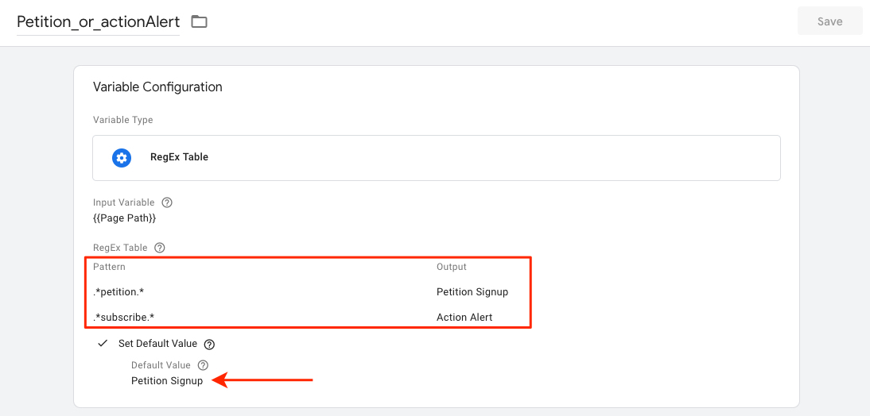The height and width of the screenshot is (416, 870).
Task: Click the Pattern column header
Action: tap(109, 267)
